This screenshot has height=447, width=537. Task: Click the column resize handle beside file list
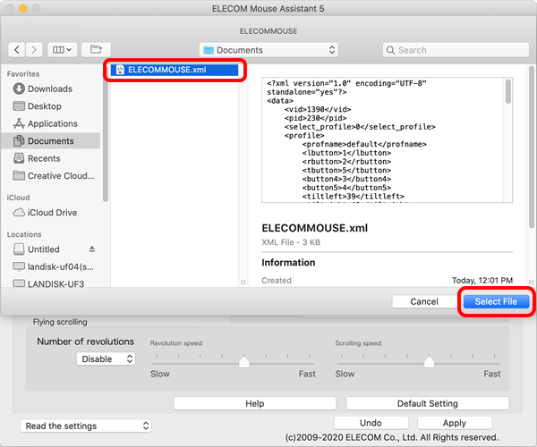(243, 283)
